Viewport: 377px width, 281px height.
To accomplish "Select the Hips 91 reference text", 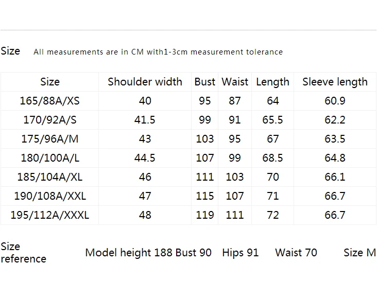I will pos(241,253).
